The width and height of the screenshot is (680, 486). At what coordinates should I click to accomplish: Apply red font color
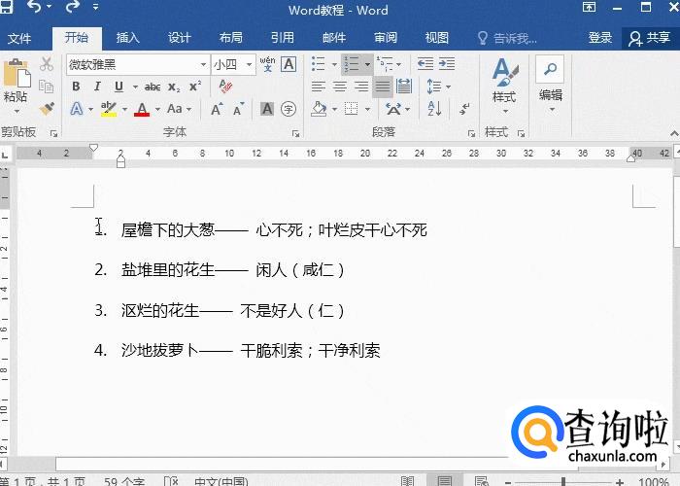click(x=142, y=109)
